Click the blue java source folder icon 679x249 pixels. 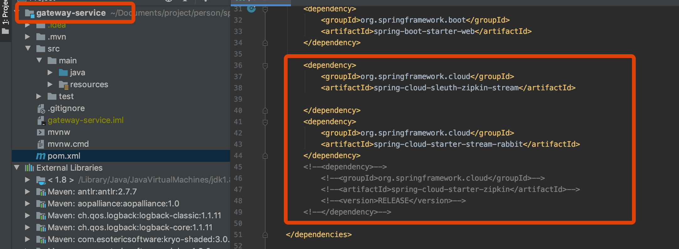[63, 72]
